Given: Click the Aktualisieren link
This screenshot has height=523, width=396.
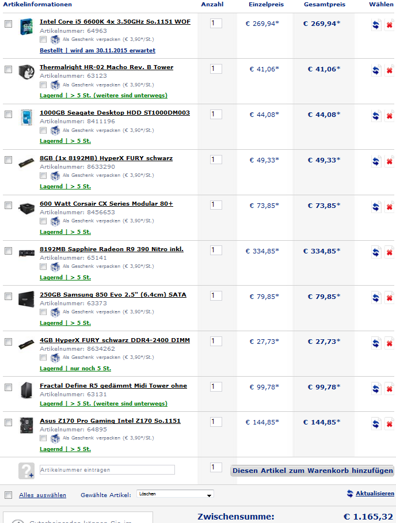Looking at the screenshot, I should (375, 494).
